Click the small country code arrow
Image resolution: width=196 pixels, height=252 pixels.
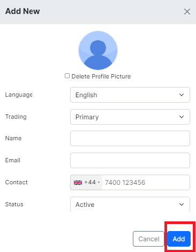tap(99, 183)
